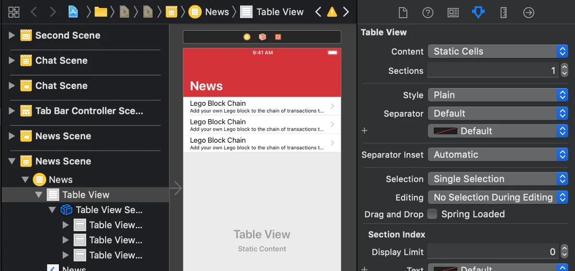Screen dimensions: 575x271
Task: Click the related items grid icon
Action: [14, 12]
